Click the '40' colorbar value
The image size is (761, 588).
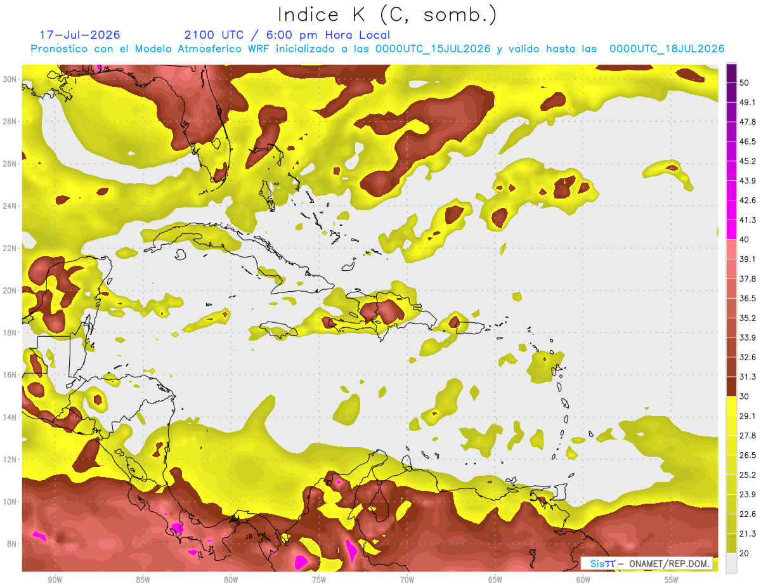[x=745, y=240]
